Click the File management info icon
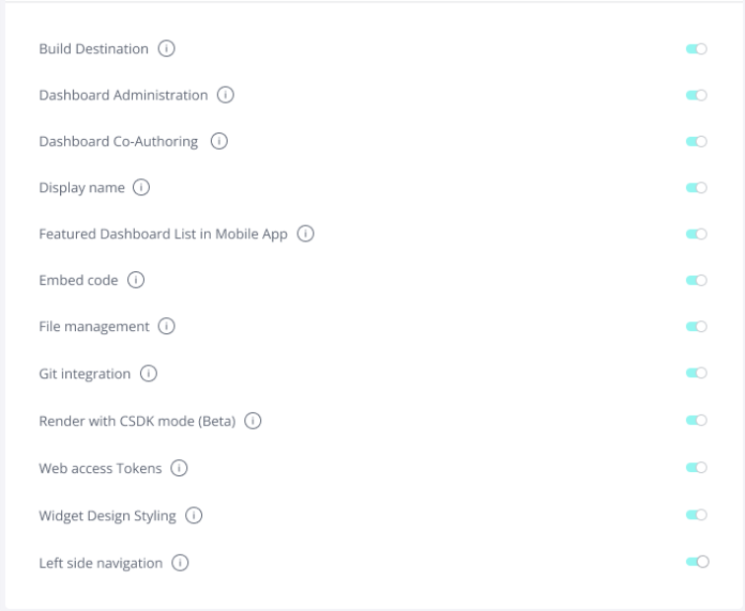Screen dimensions: 745x611 [x=167, y=327]
